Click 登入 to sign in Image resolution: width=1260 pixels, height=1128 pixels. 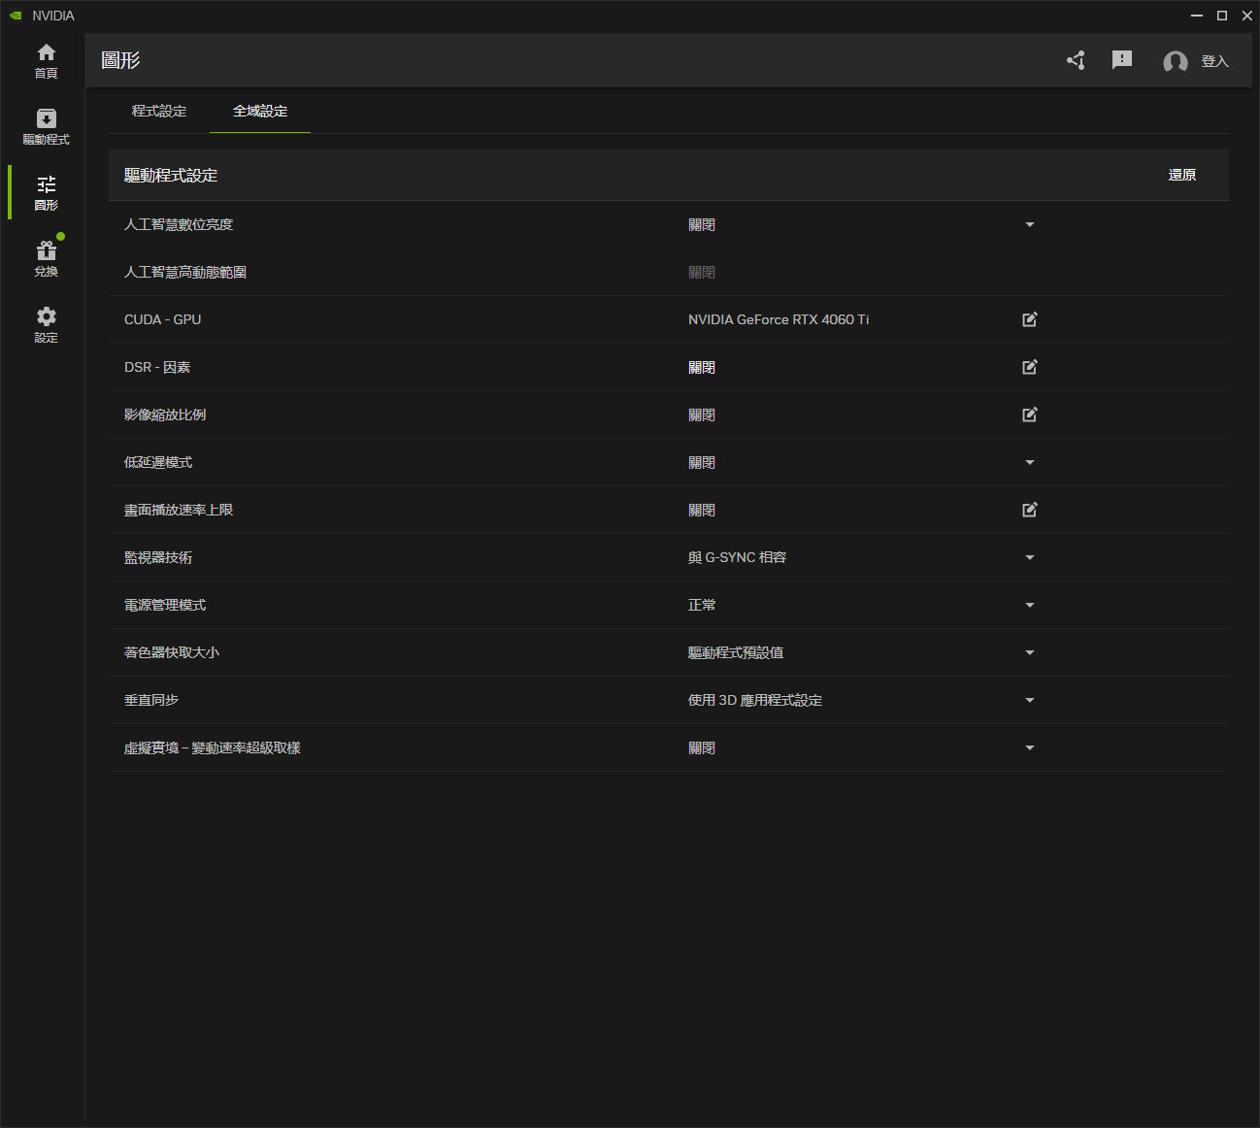point(1214,61)
